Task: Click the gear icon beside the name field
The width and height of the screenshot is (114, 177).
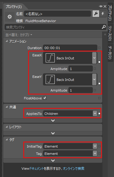Action: tap(10, 17)
